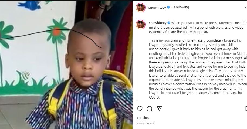247x129 pixels.
Task: Click the word COVID ending the caption
Action: point(154,97)
